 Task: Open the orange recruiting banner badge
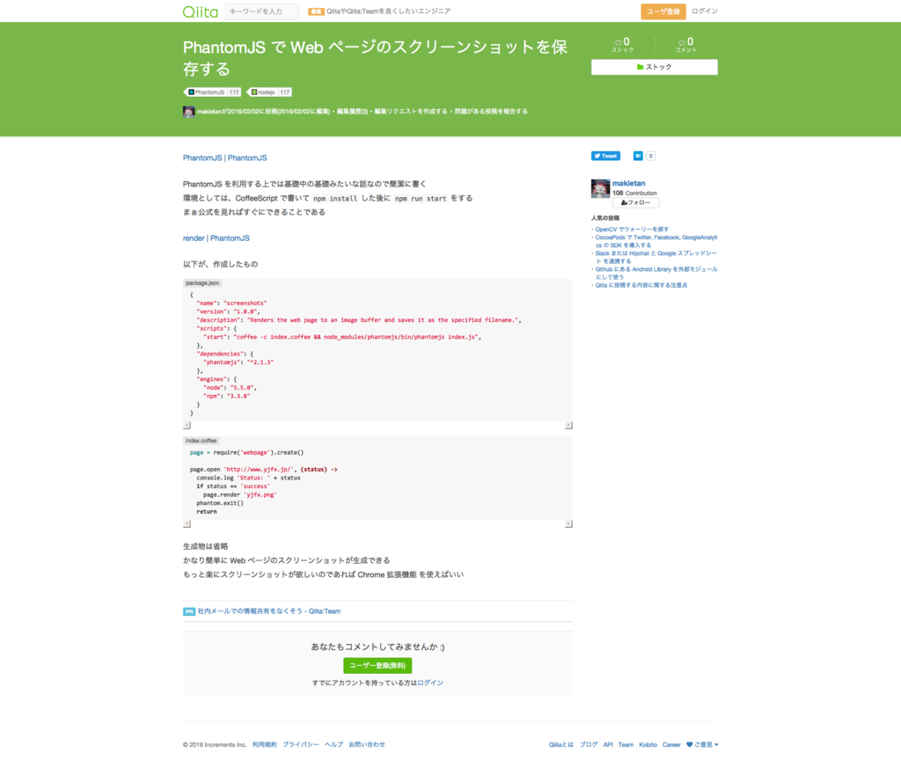click(x=316, y=11)
